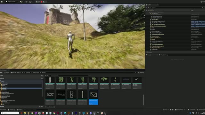Click the Windows taskbar search box

tap(10, 113)
